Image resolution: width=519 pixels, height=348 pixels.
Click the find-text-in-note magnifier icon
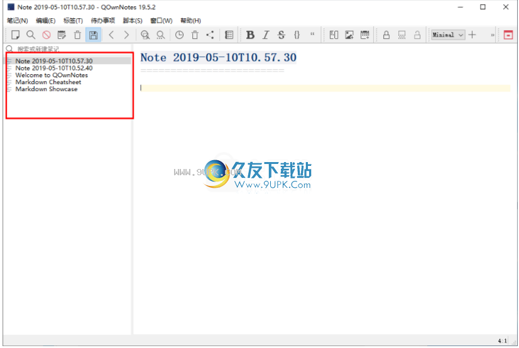[145, 35]
